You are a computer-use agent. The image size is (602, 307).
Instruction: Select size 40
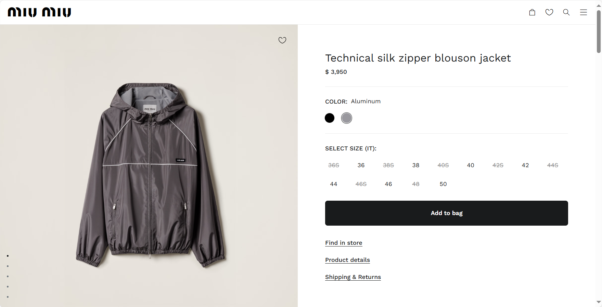click(x=471, y=165)
